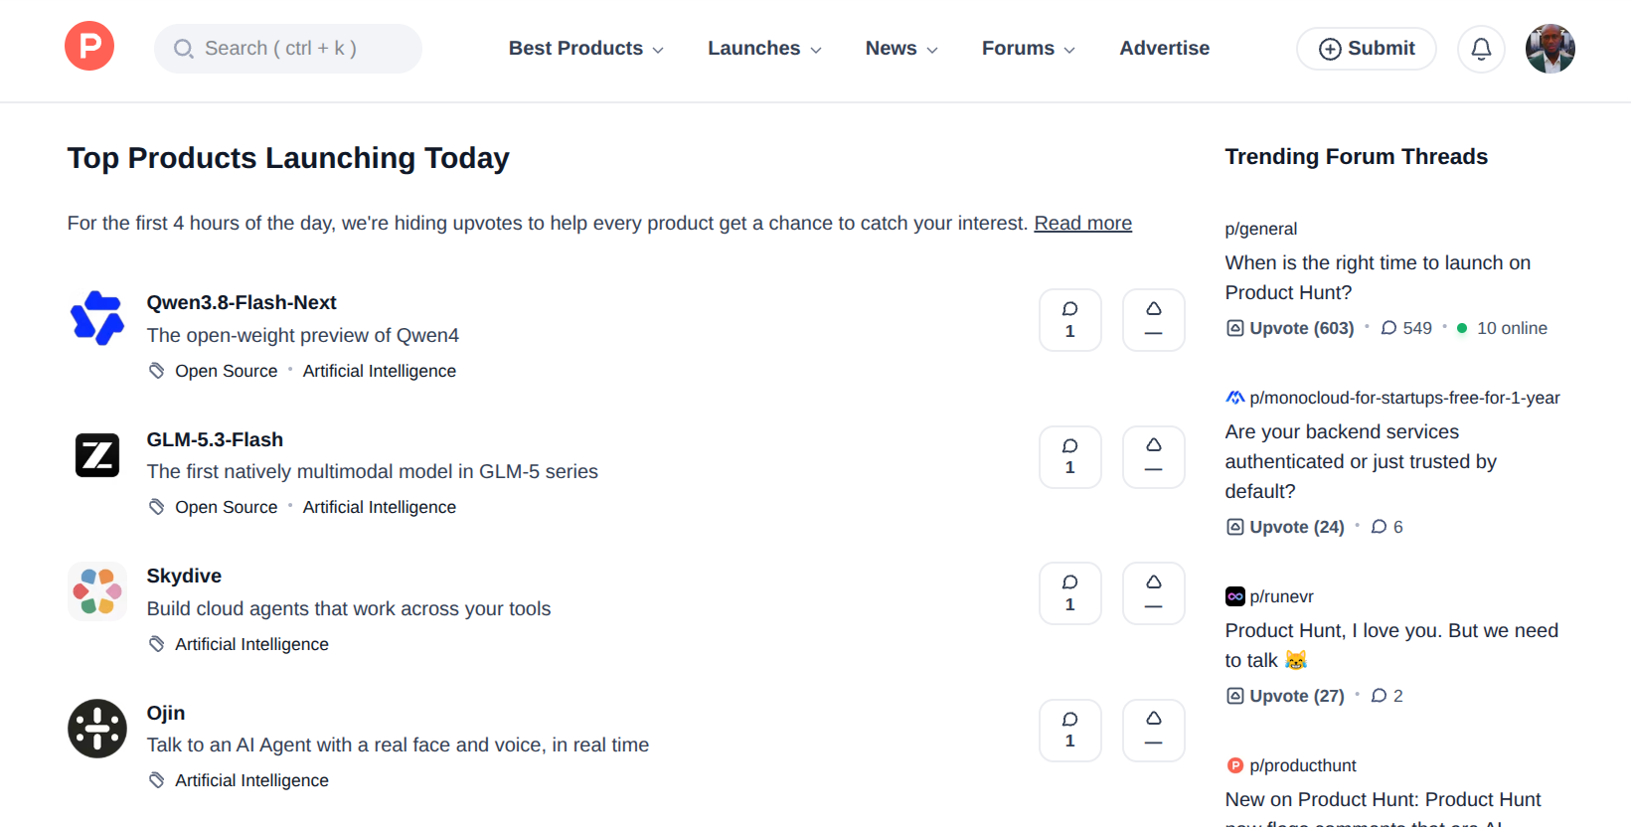Upvote the p/general thread (603)
Image resolution: width=1631 pixels, height=827 pixels.
tap(1290, 328)
